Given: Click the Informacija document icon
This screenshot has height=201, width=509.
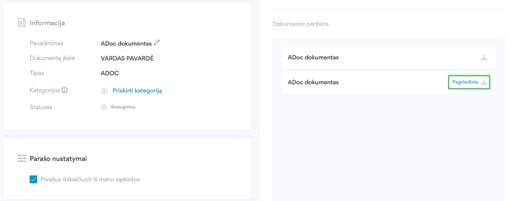Looking at the screenshot, I should (21, 23).
